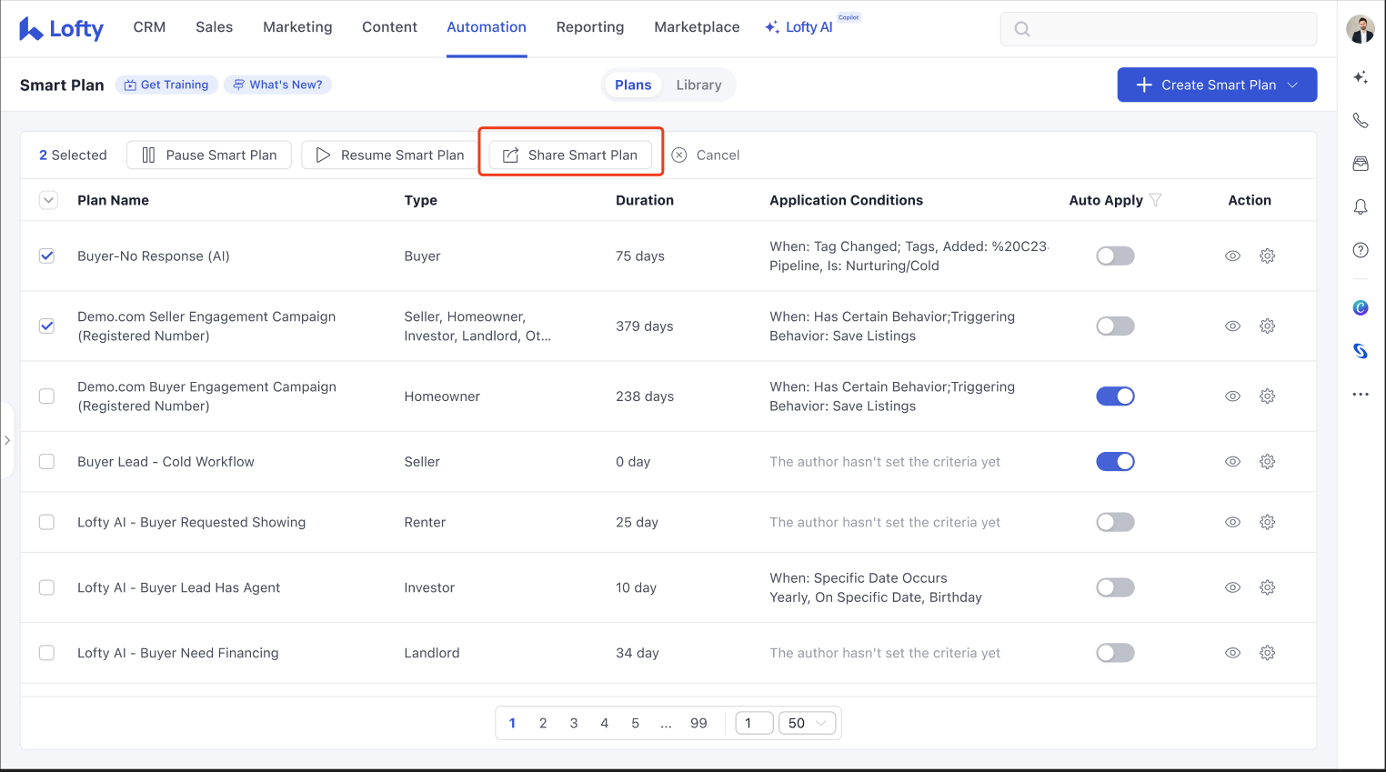Click Pause Smart Plan button

(209, 155)
